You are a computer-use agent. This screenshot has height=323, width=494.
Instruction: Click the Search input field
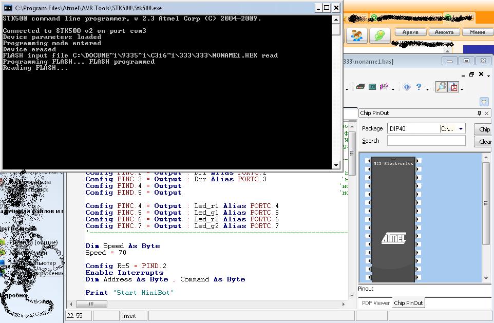[426, 141]
